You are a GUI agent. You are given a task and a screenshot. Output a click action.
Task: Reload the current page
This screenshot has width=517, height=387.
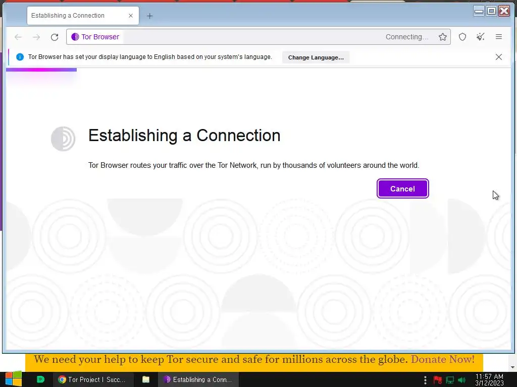click(55, 37)
